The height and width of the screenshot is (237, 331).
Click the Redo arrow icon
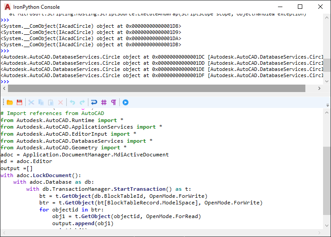click(82, 102)
